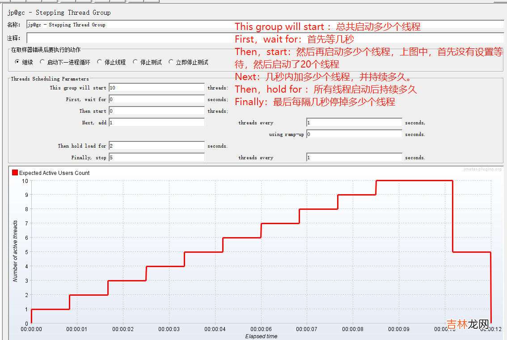Choose the 立即停止测试 radio button

171,62
